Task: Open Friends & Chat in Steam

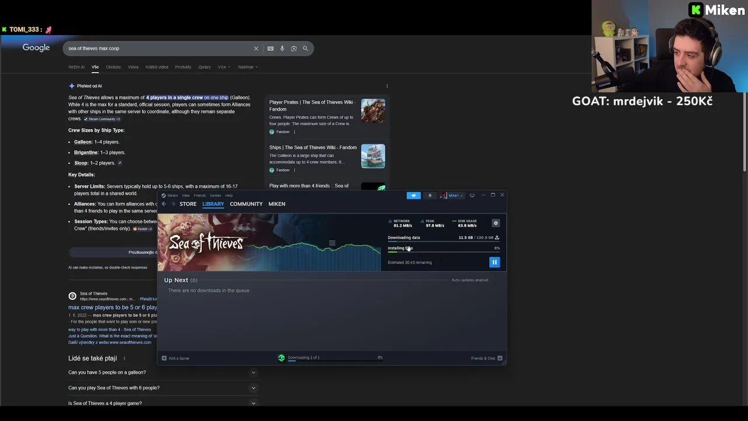Action: pyautogui.click(x=487, y=358)
